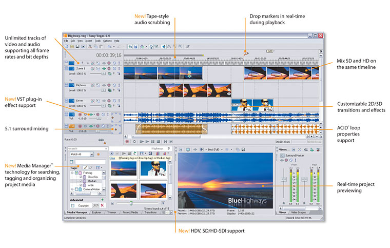Toggle the Copyright checkbox under Advanced
The height and width of the screenshot is (248, 390).
(73, 206)
